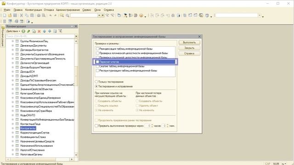
Task: Click the Open file folder icon
Action: pos(10,16)
